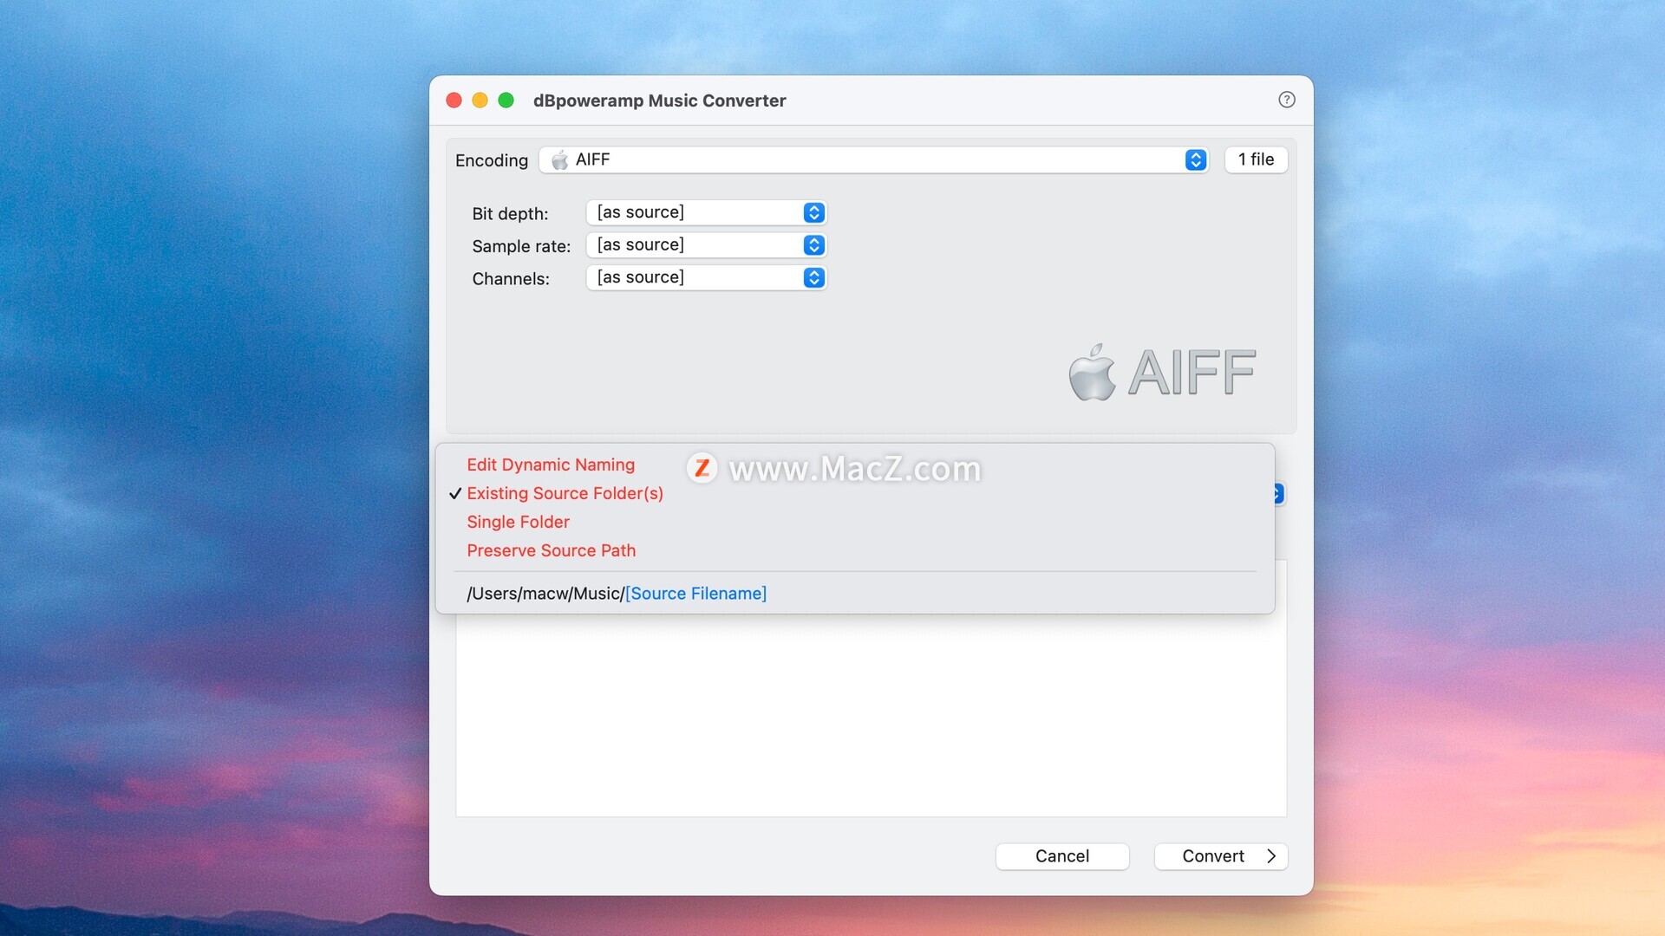
Task: Select Single Folder from the menu
Action: point(518,523)
